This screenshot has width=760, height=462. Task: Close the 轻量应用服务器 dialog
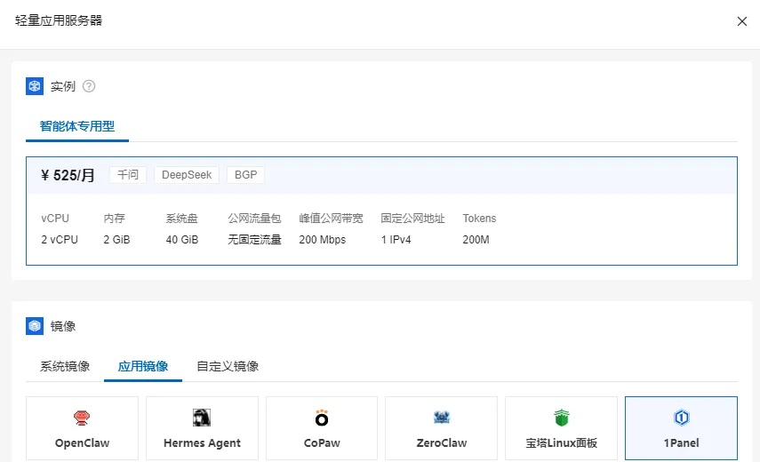coord(741,21)
